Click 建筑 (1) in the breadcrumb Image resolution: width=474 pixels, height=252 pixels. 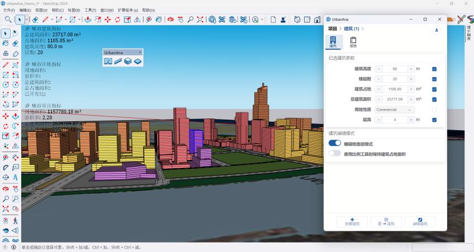pos(352,28)
